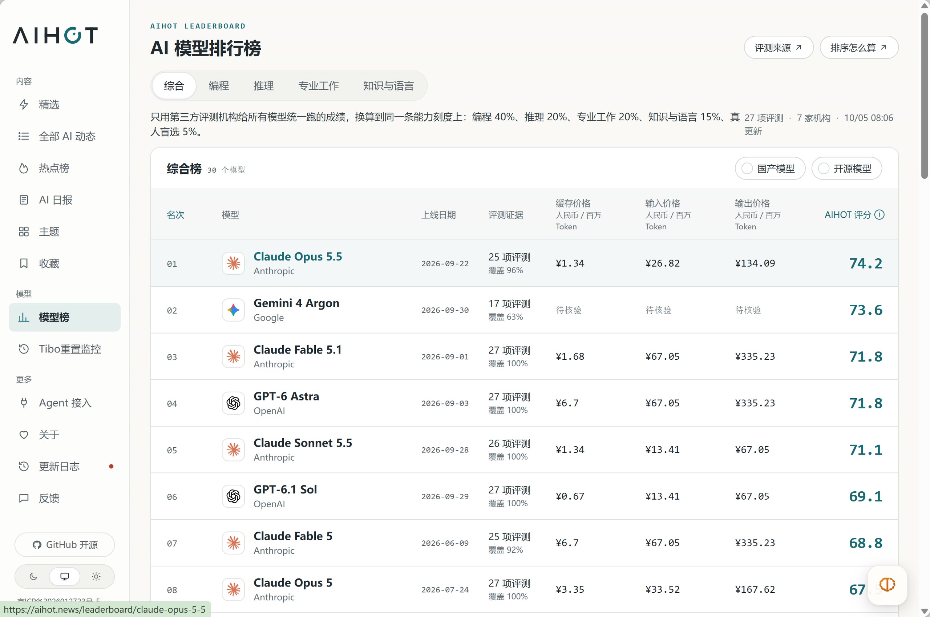Screen dimensions: 930x617
Task: Open 收藏 bookmark icon
Action: click(x=24, y=263)
